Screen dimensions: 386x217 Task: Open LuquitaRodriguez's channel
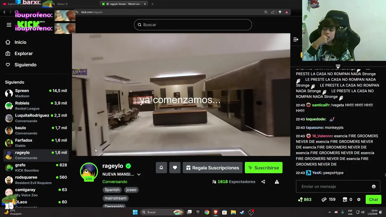point(36,118)
